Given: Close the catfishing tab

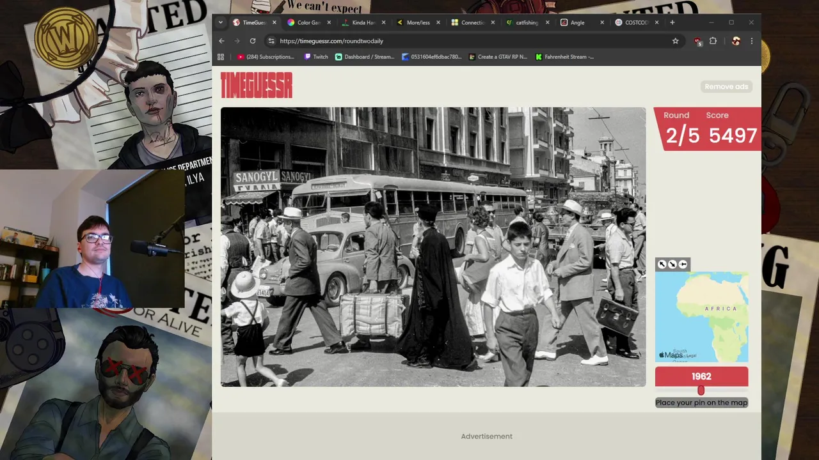Looking at the screenshot, I should [547, 22].
